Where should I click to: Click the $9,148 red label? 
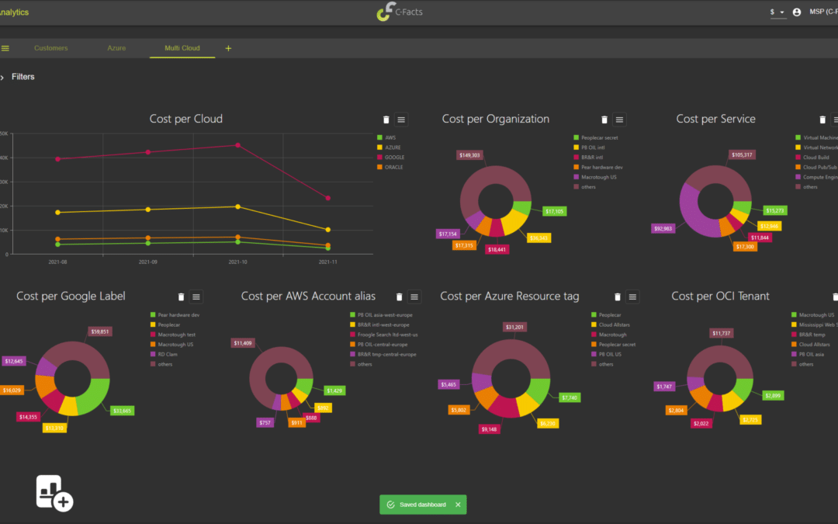click(489, 429)
